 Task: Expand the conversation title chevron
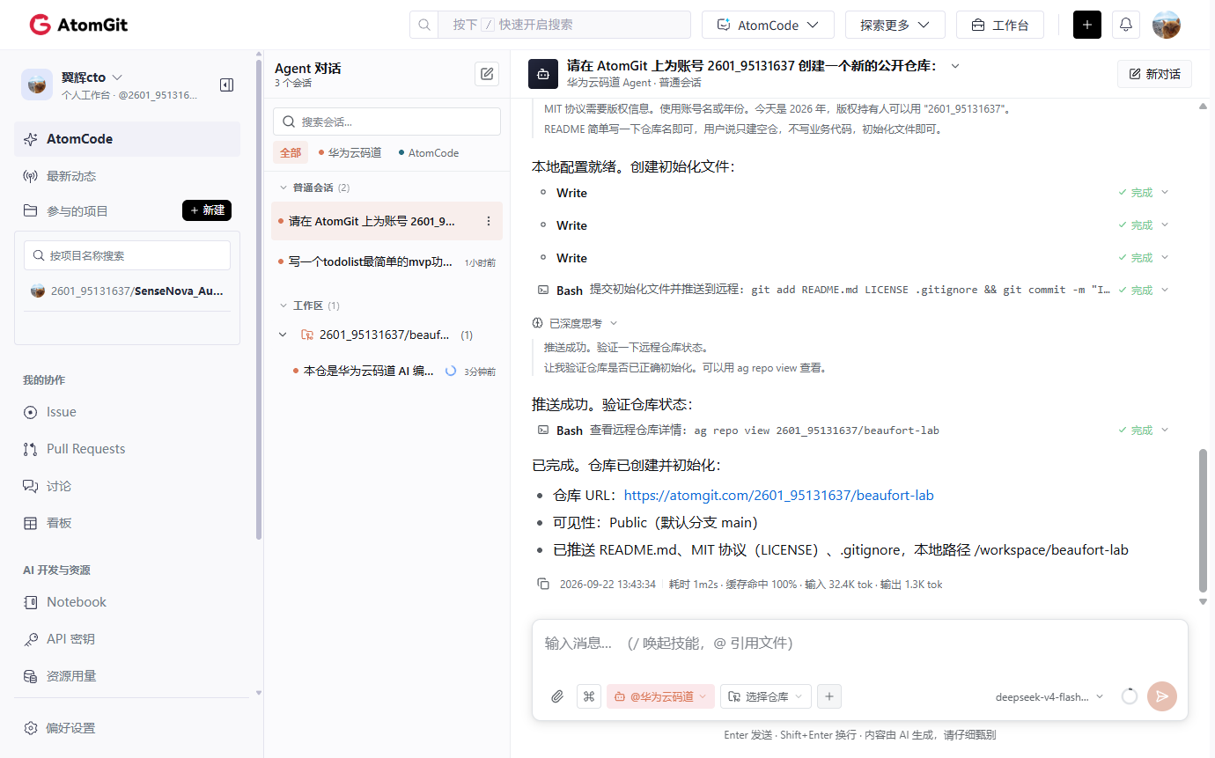click(955, 66)
